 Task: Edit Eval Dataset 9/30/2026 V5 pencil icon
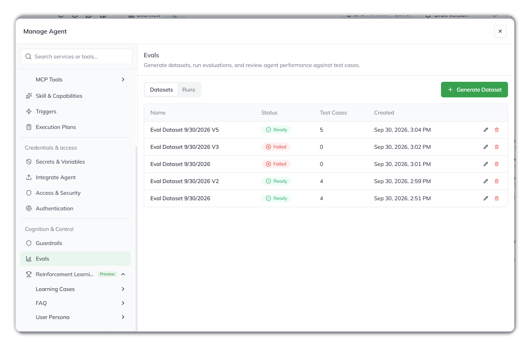(x=486, y=130)
